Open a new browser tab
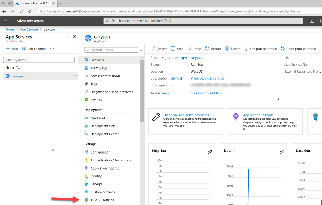This screenshot has width=322, height=205. tap(61, 4)
